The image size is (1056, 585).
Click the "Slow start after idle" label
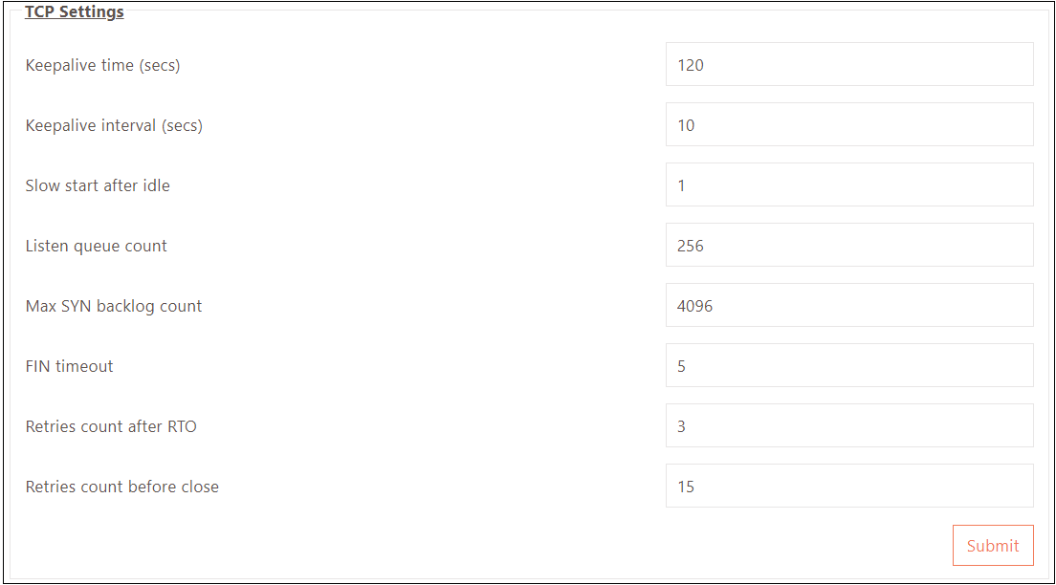[x=98, y=185]
